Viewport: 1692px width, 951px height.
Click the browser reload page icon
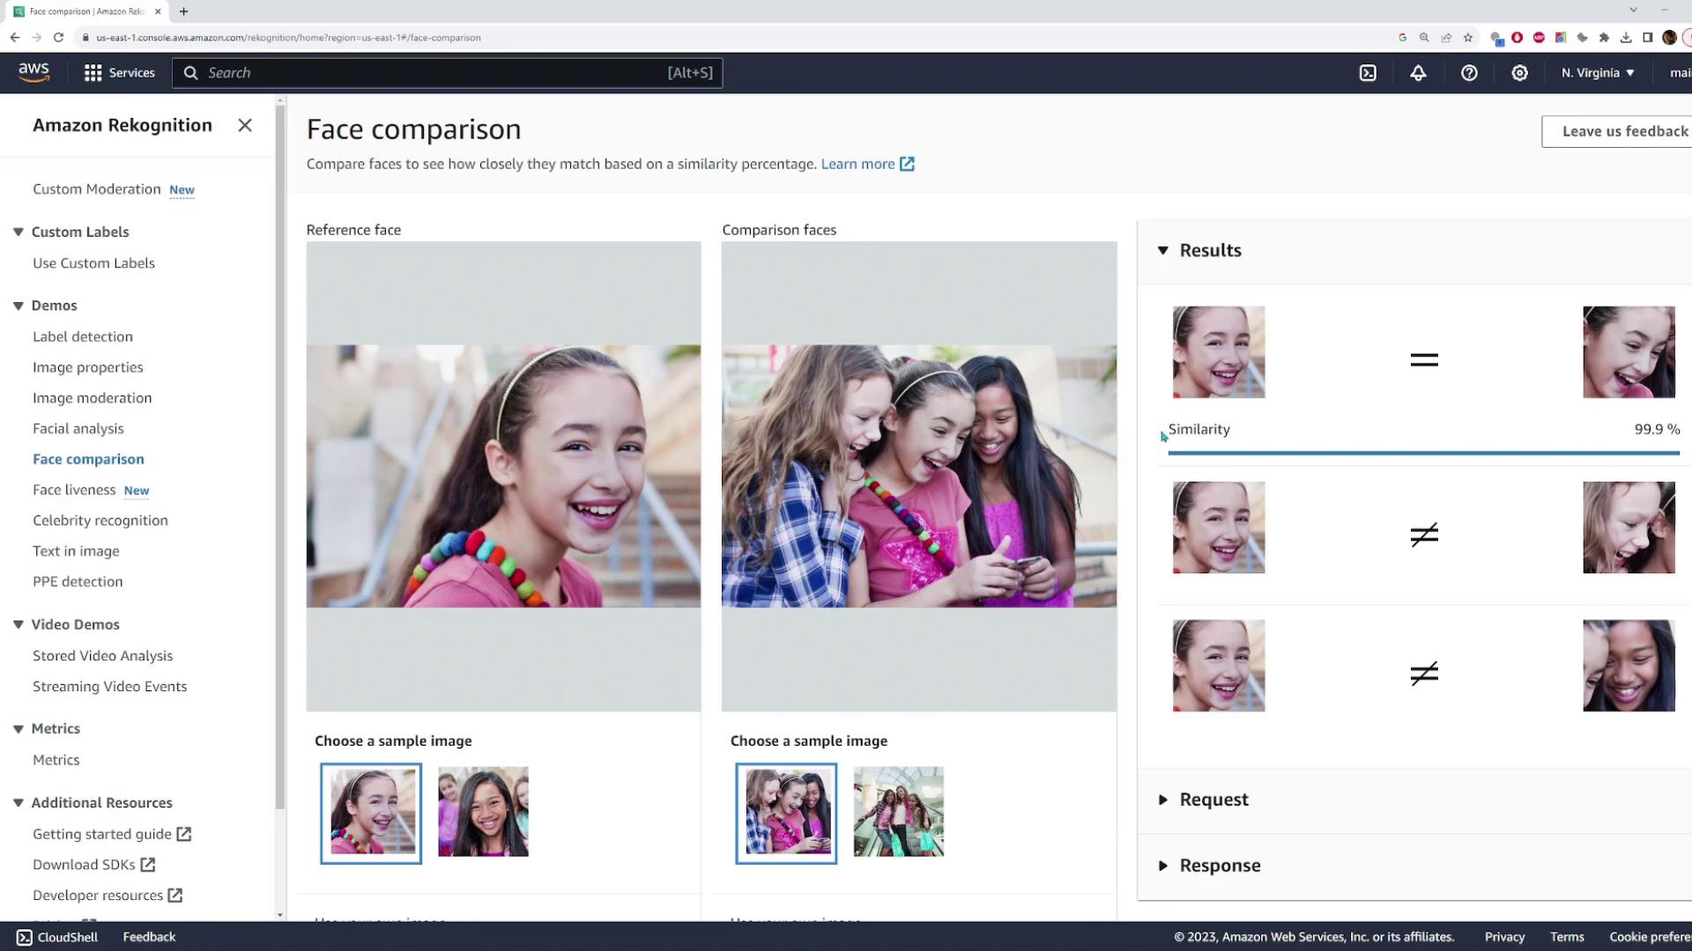(x=58, y=37)
